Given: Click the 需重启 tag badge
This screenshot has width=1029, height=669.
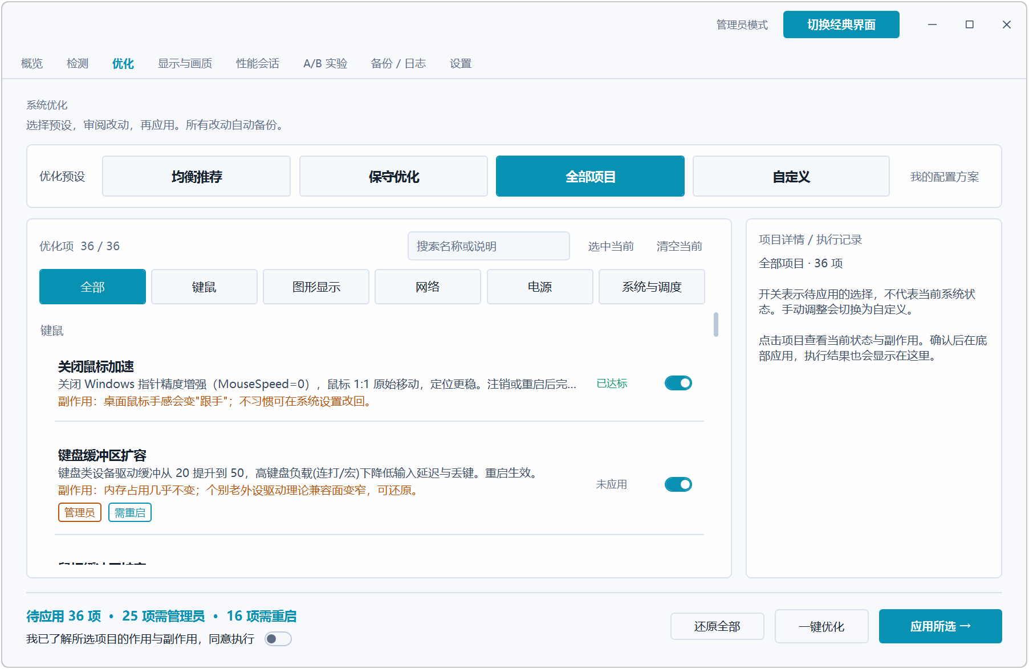Looking at the screenshot, I should 130,512.
